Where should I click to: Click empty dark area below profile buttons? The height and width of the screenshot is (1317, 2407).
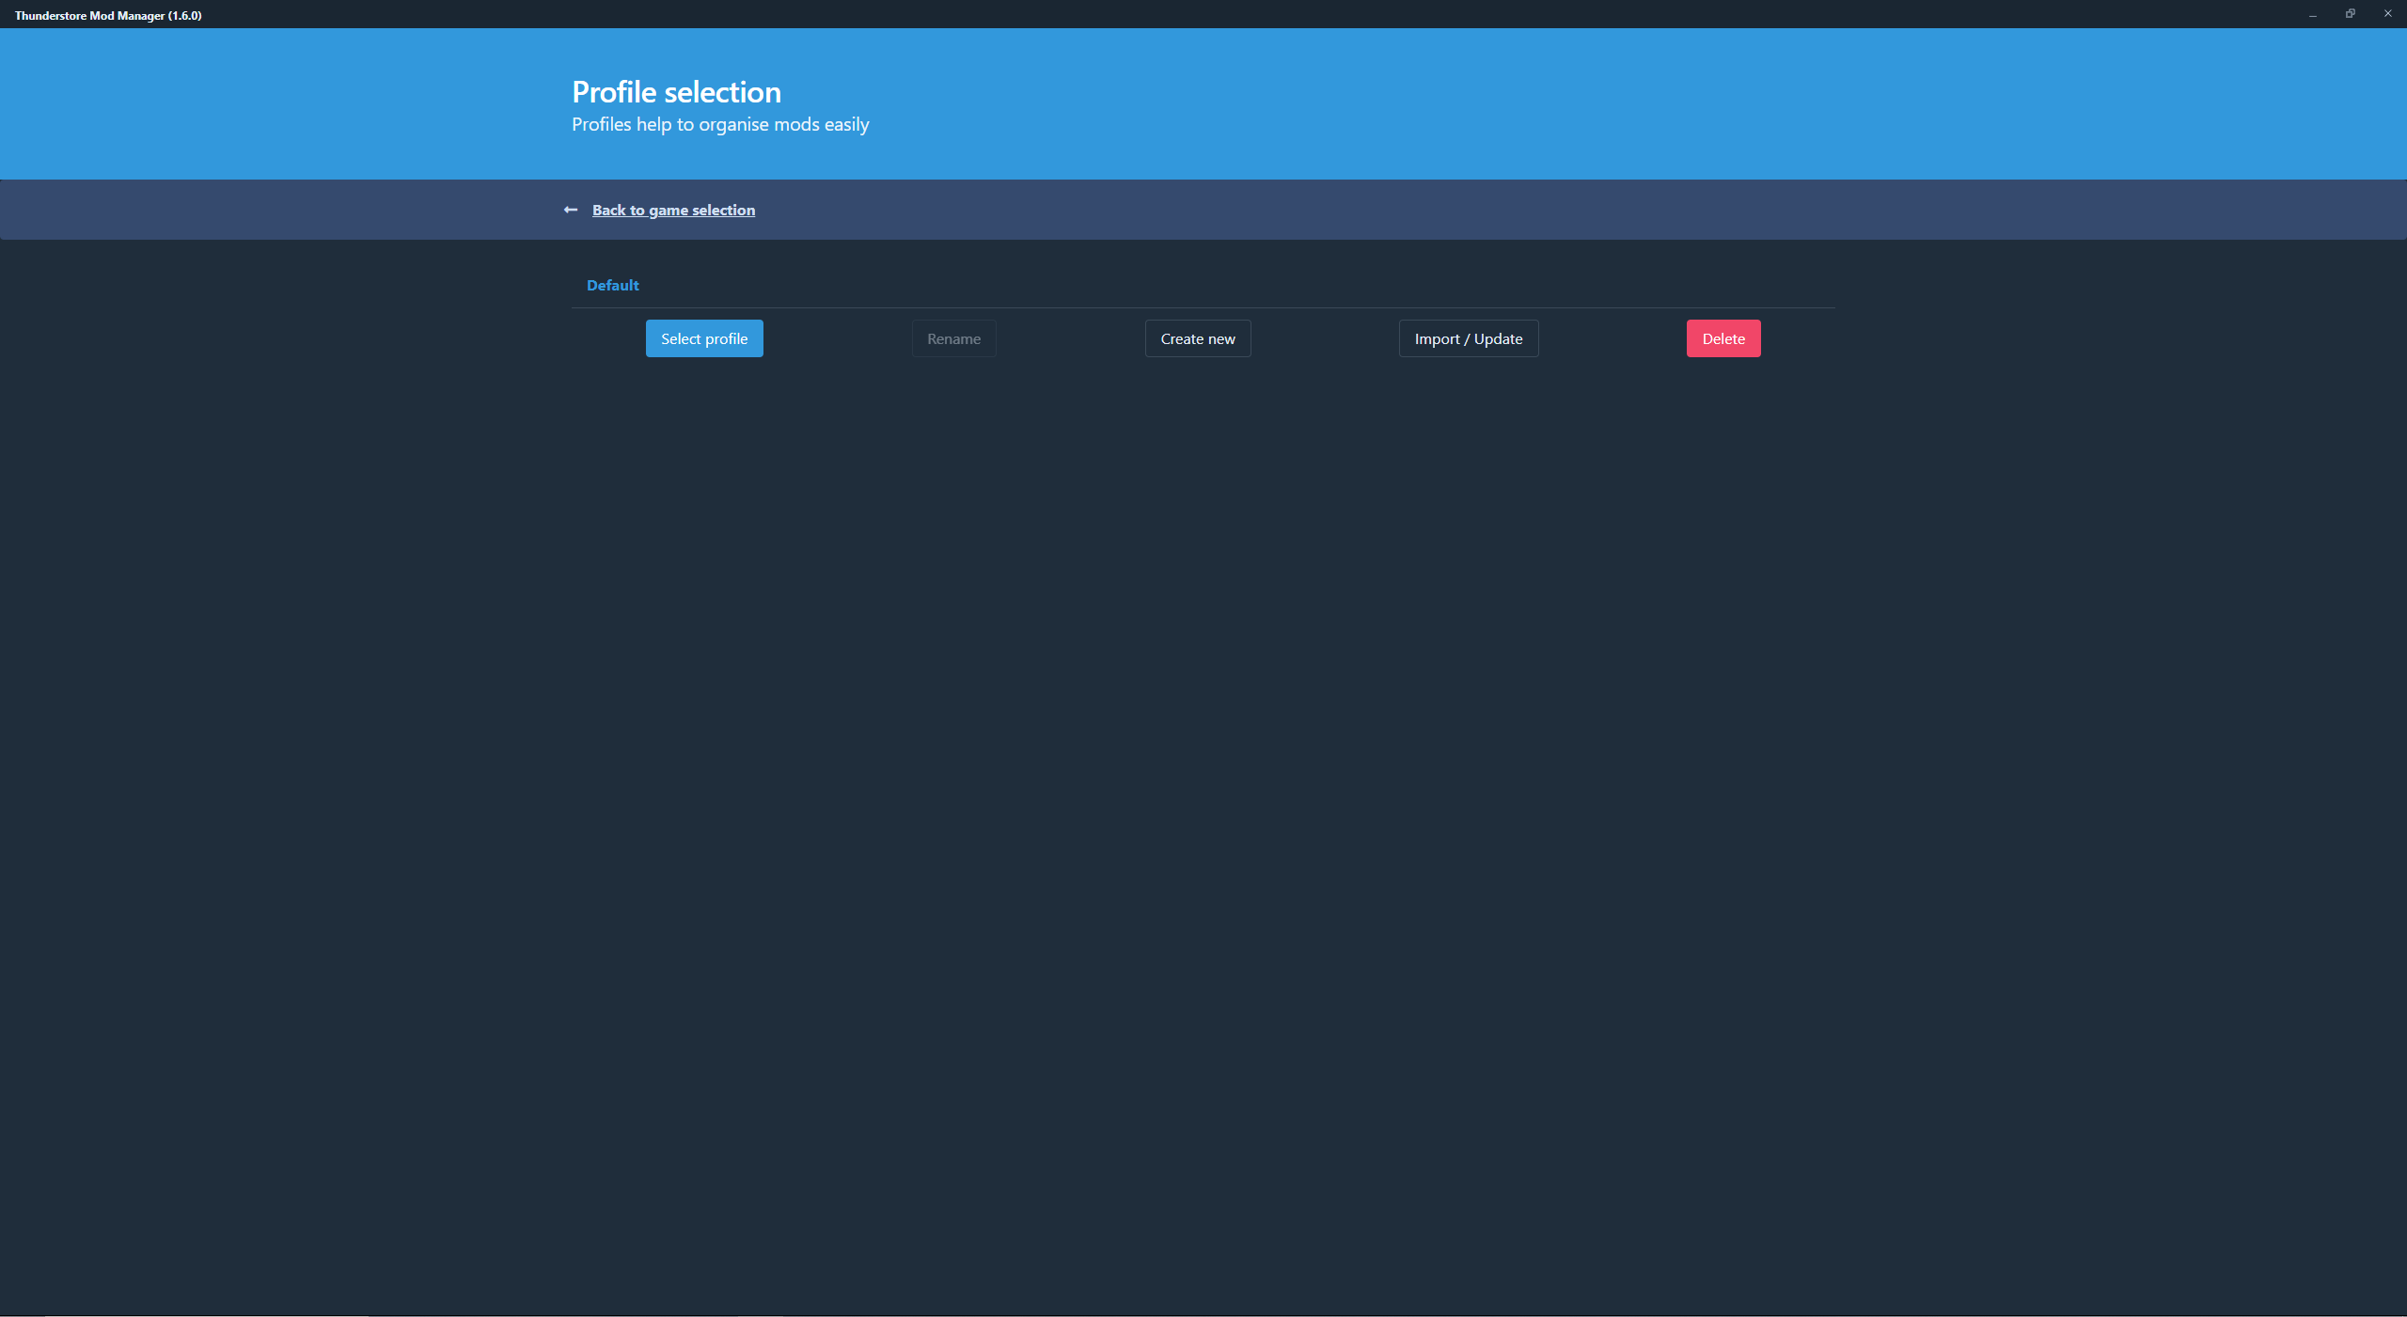point(1203,752)
